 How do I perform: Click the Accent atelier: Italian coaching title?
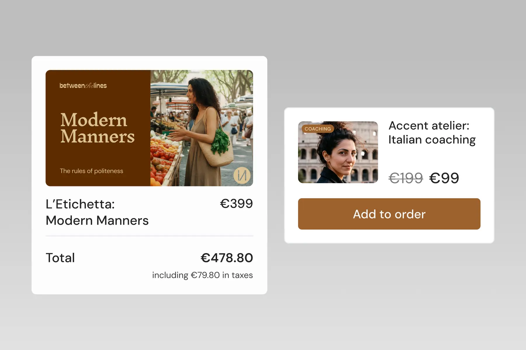(432, 133)
